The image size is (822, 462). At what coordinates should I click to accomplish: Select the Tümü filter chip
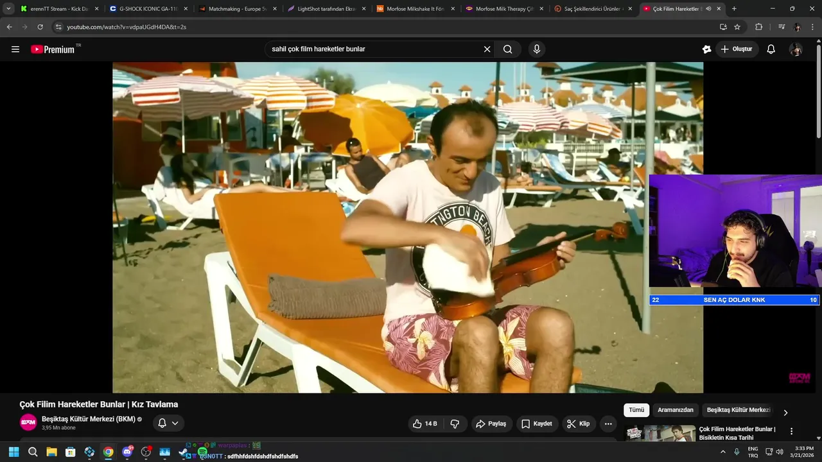[x=636, y=410]
